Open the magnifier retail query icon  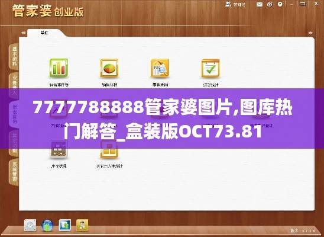(160, 68)
